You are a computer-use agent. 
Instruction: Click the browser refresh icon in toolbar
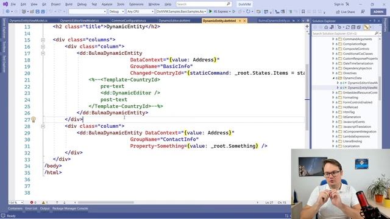pyautogui.click(x=248, y=12)
